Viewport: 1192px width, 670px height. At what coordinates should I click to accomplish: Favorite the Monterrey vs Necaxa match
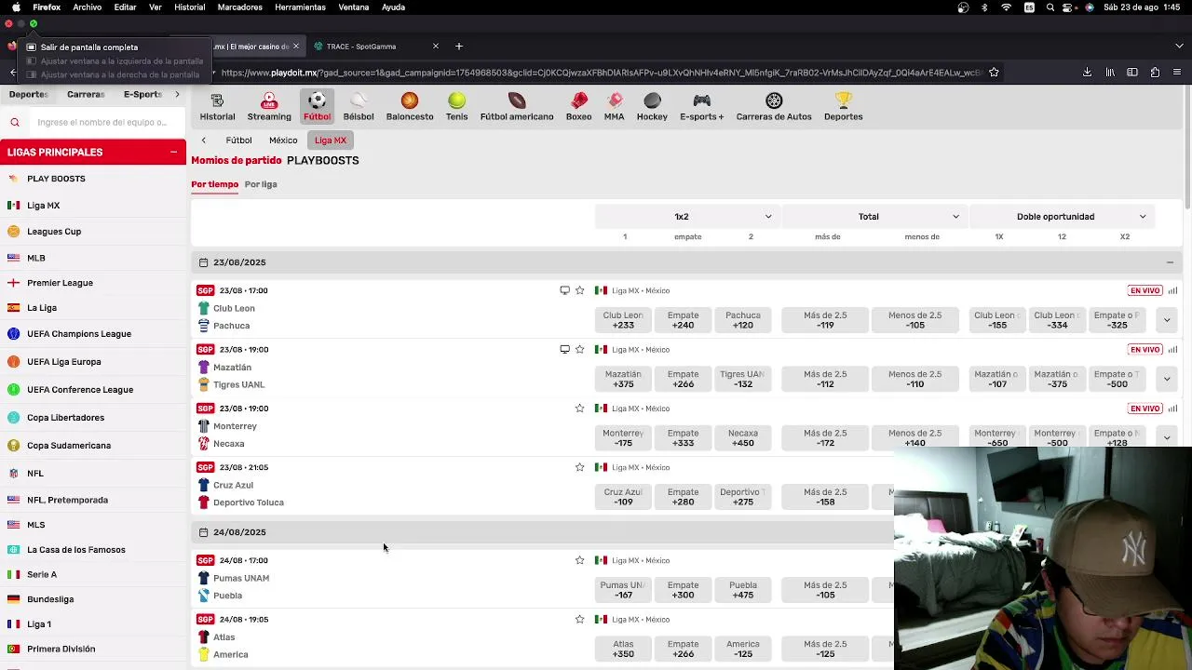click(x=579, y=409)
